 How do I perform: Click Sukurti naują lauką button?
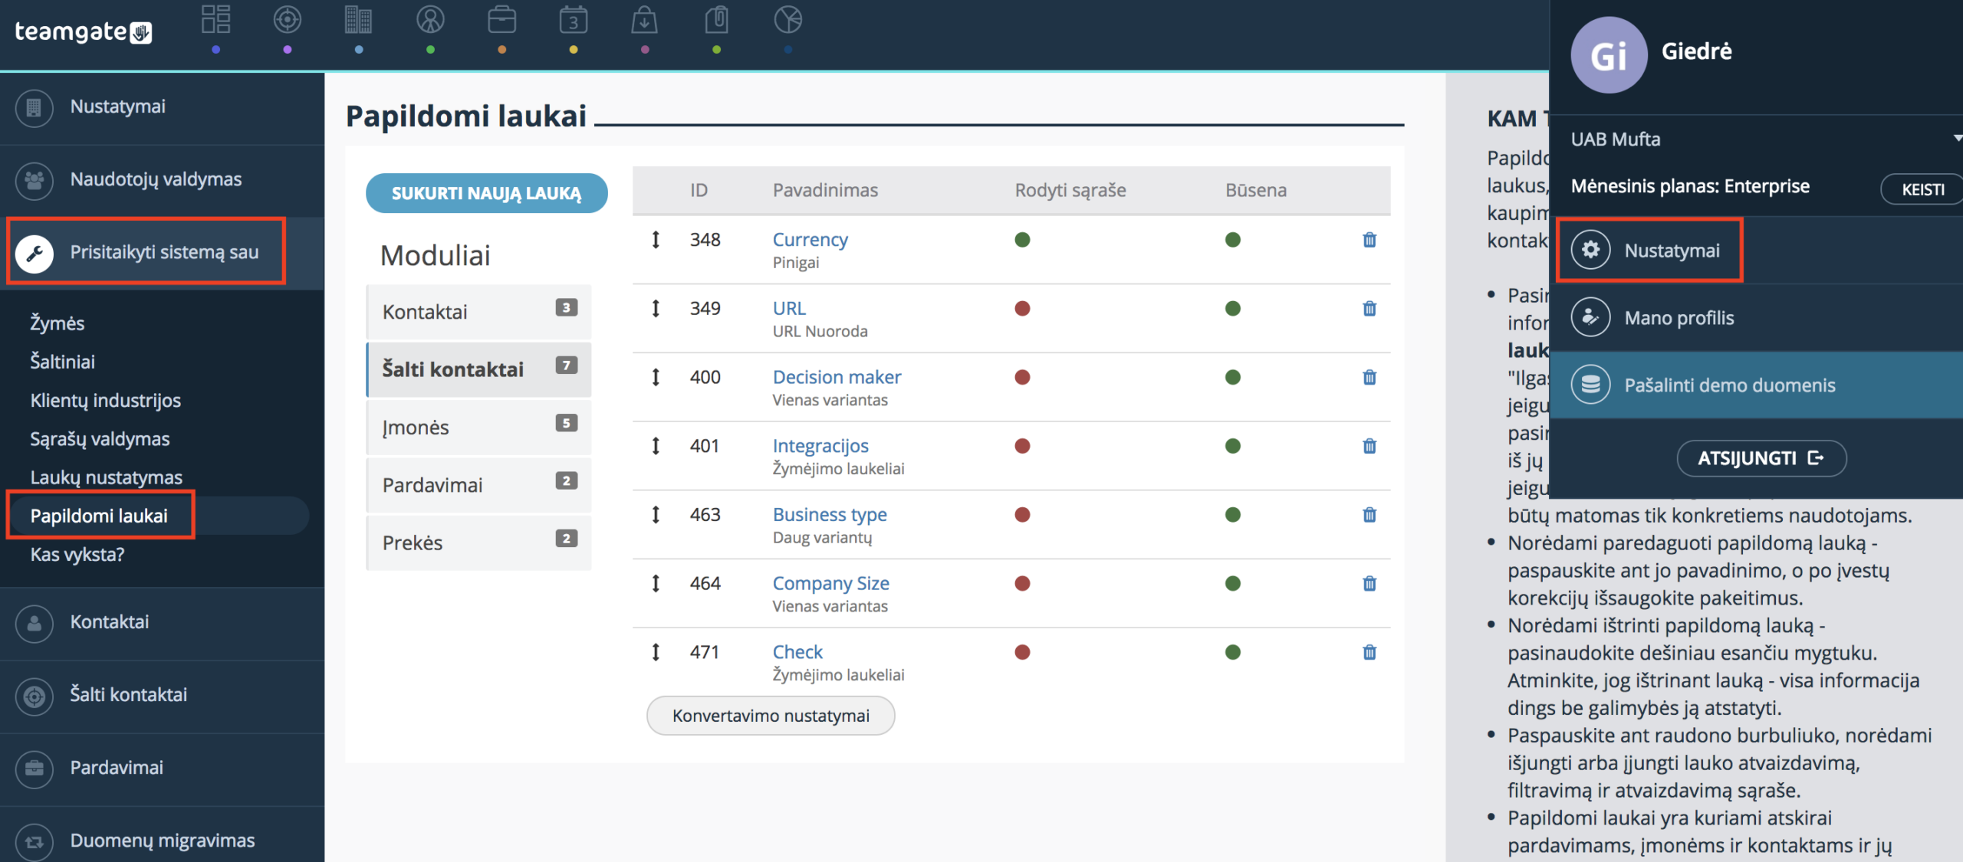(x=487, y=193)
